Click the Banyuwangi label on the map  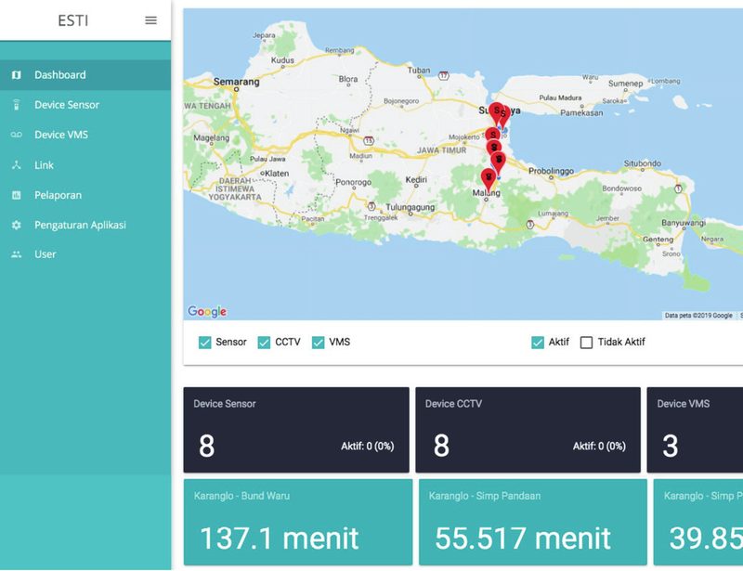(x=684, y=222)
